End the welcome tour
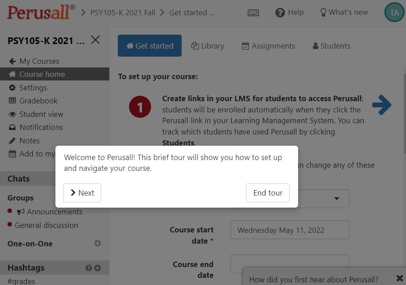Viewport: 406px width, 285px height. coord(268,193)
